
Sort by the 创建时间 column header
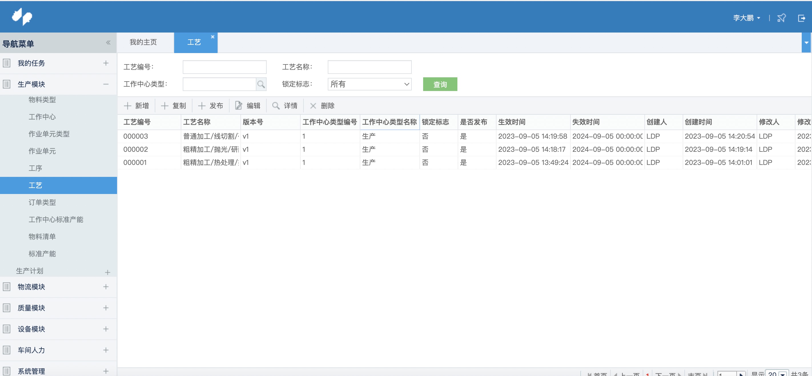(720, 122)
